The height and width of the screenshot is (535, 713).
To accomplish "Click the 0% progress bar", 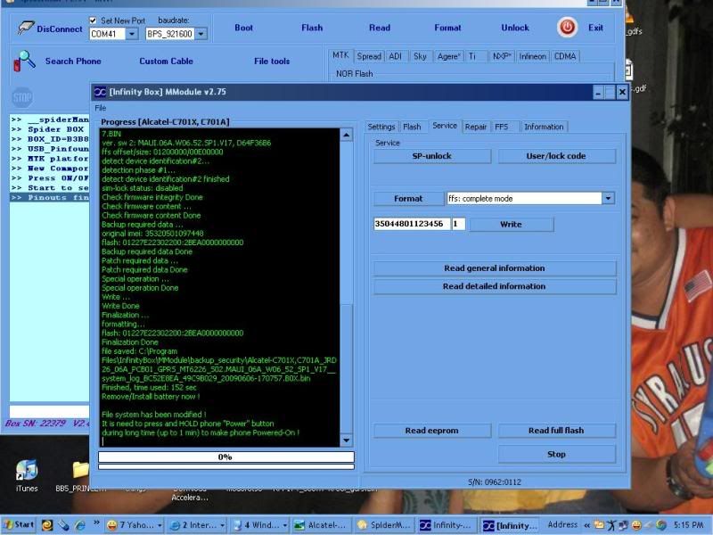I will [x=226, y=457].
